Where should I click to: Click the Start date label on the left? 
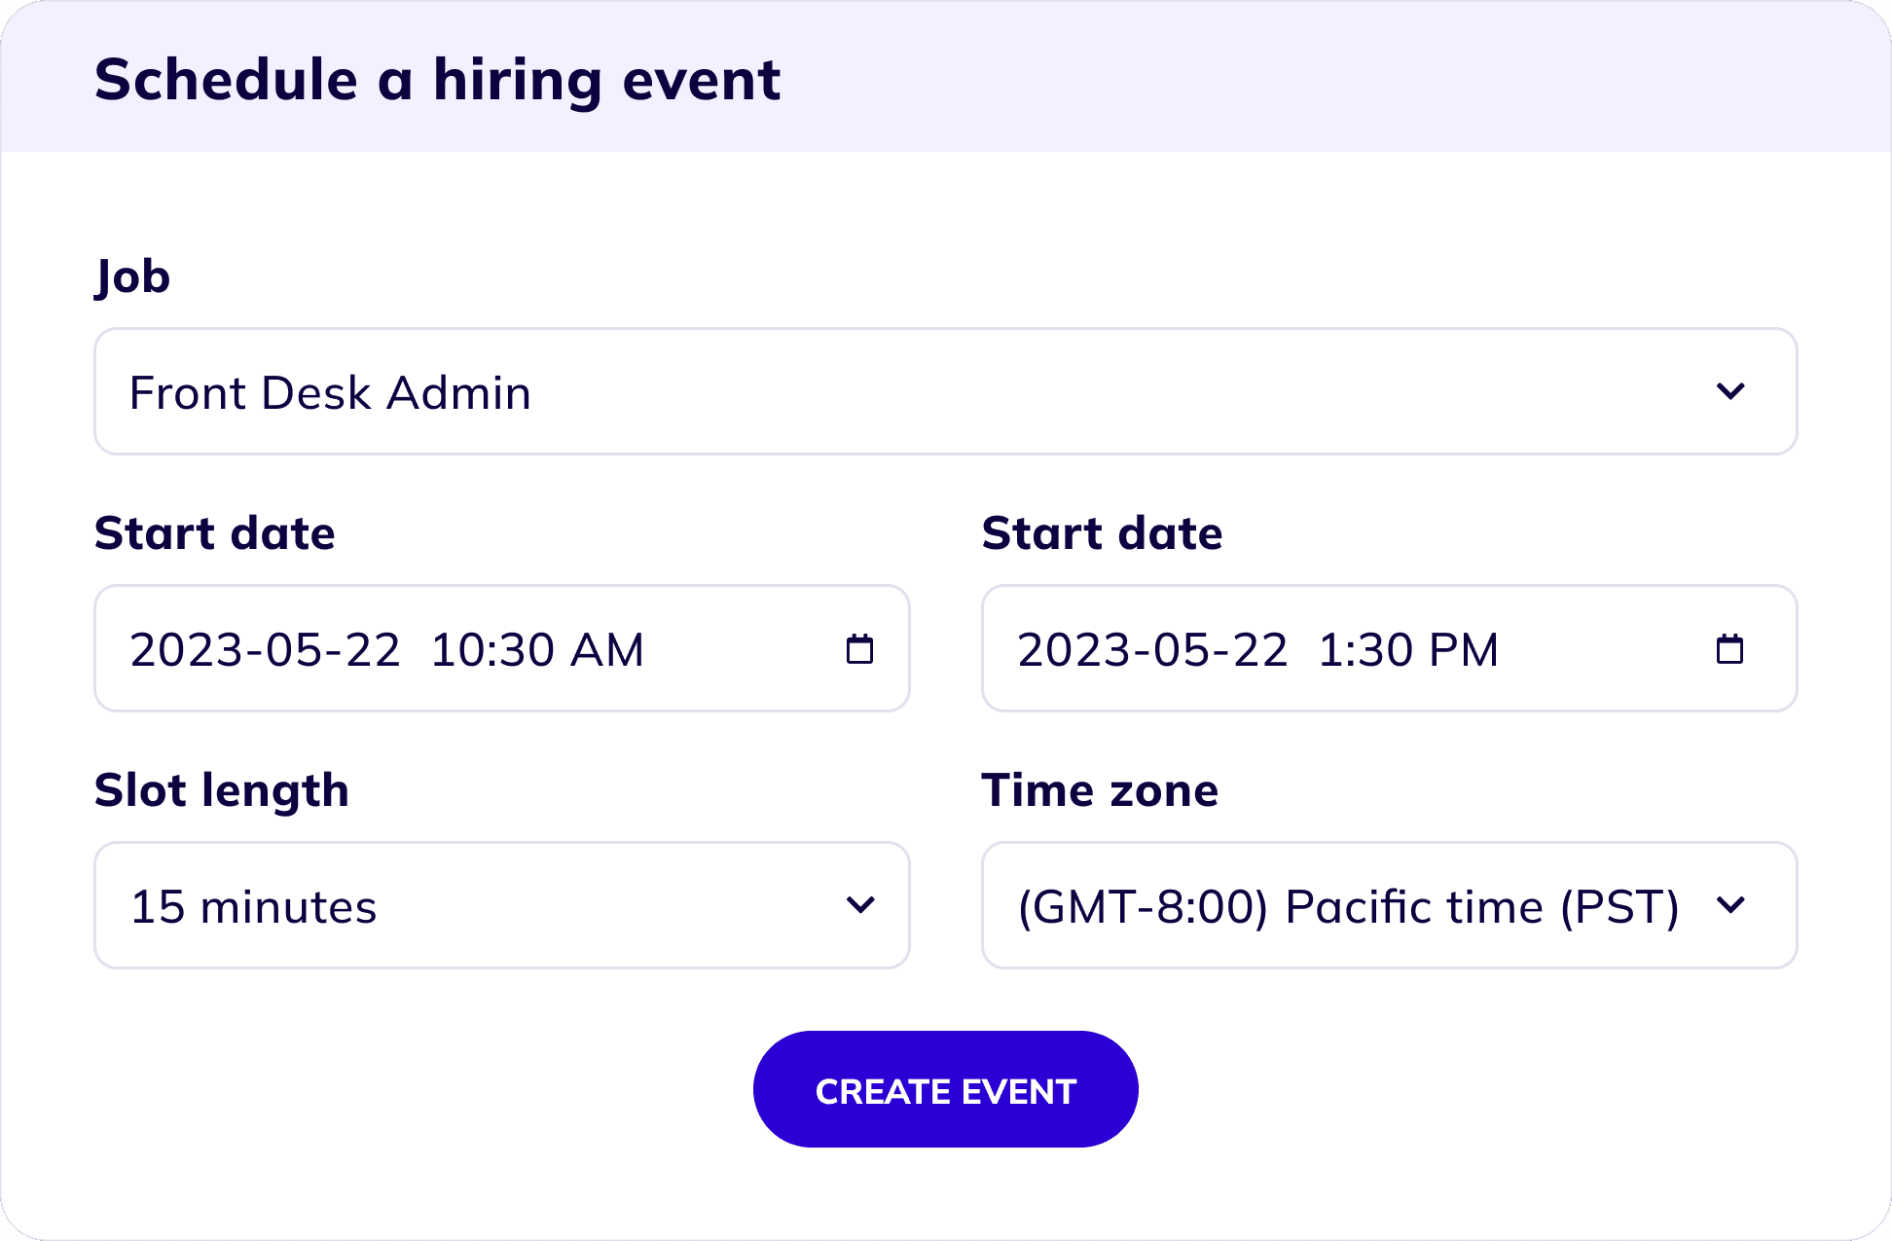pyautogui.click(x=214, y=532)
